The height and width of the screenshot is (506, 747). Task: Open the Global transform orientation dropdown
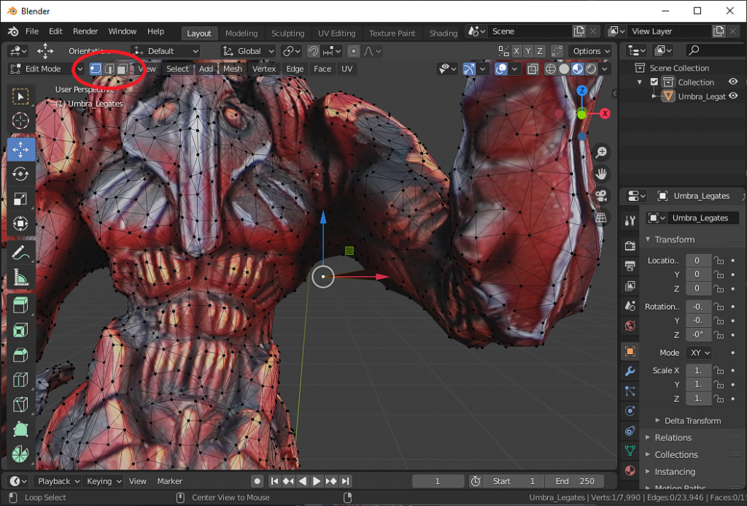tap(248, 50)
